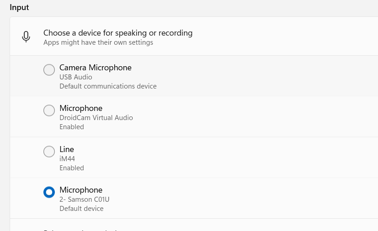This screenshot has height=231, width=378.
Task: Click the 'Line' device name
Action: click(67, 149)
